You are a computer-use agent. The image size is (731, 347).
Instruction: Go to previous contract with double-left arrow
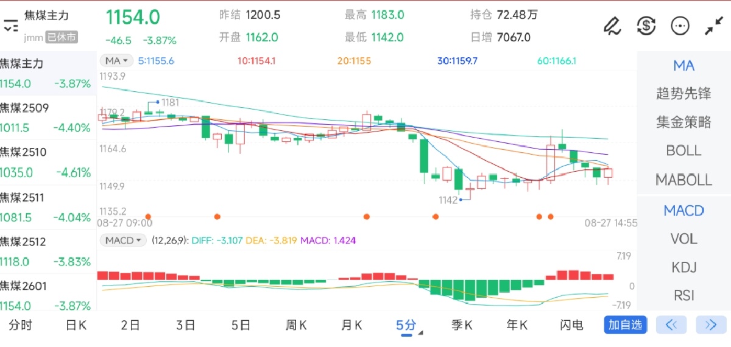coord(671,324)
